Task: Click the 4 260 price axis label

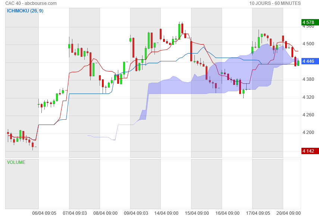Action: tap(308, 115)
